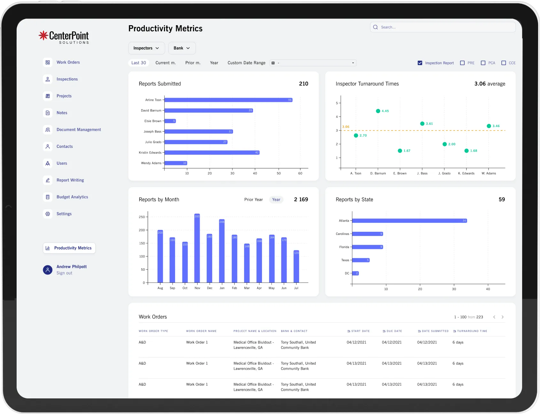Open Work Orders from the sidebar icon
This screenshot has width=540, height=415.
(x=48, y=62)
